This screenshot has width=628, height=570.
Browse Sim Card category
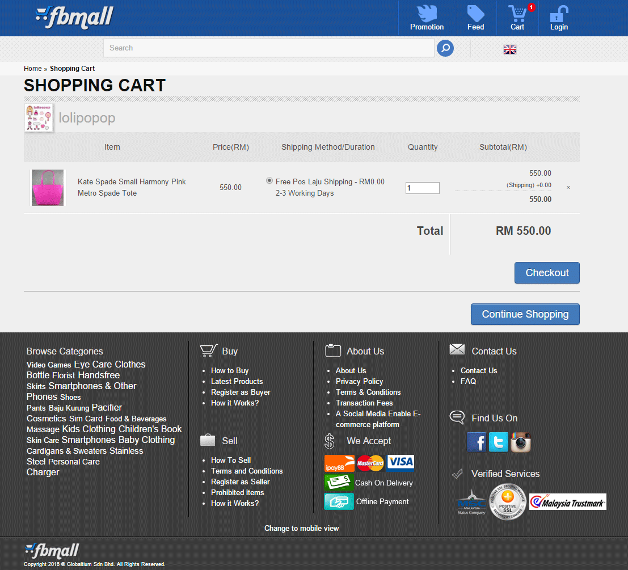tap(86, 419)
